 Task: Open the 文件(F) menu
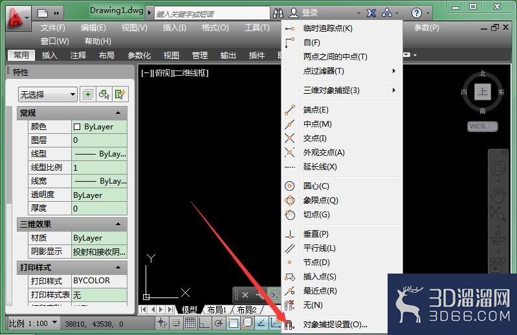tap(53, 28)
